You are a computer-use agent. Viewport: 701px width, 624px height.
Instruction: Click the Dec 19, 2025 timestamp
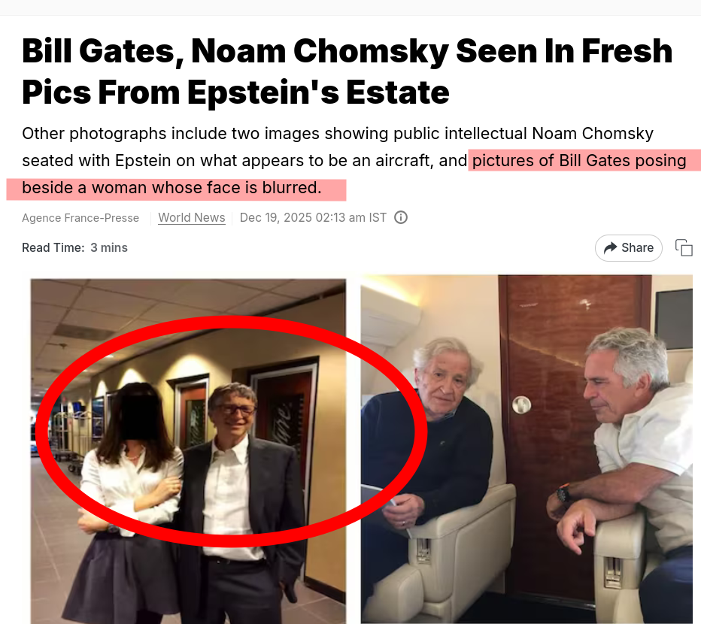coord(312,217)
